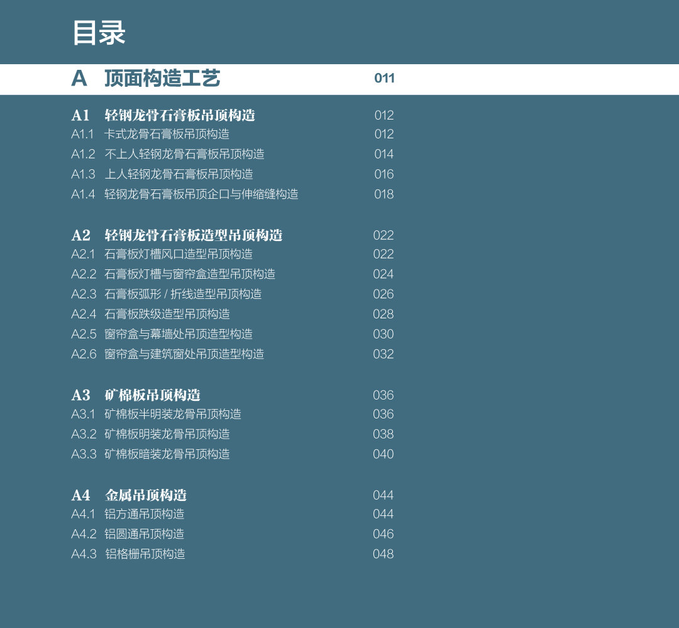Viewport: 679px width, 628px height.
Task: Select entry A1.2 不上人轻钢龙骨石膏板吊顶构造
Action: 168,154
